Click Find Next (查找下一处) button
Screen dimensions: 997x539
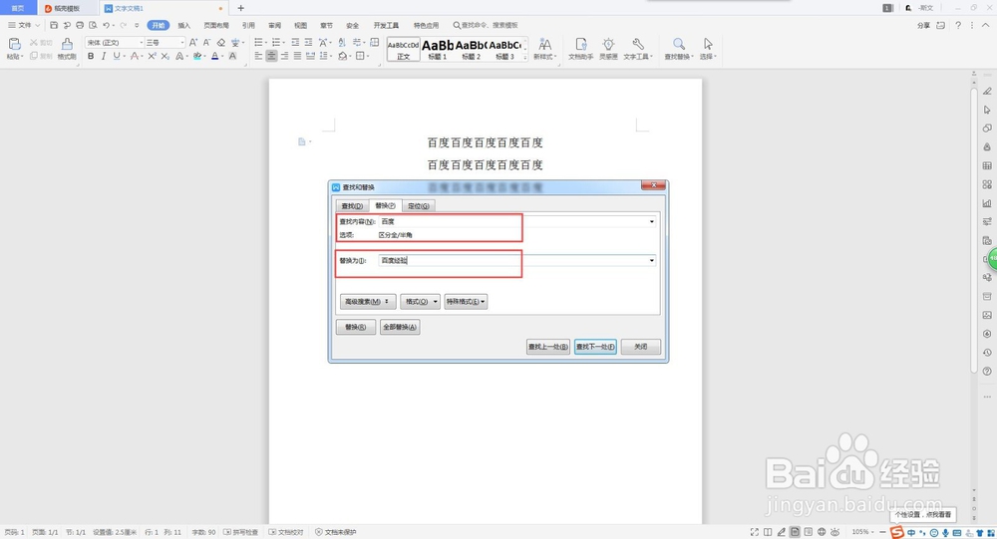click(596, 347)
